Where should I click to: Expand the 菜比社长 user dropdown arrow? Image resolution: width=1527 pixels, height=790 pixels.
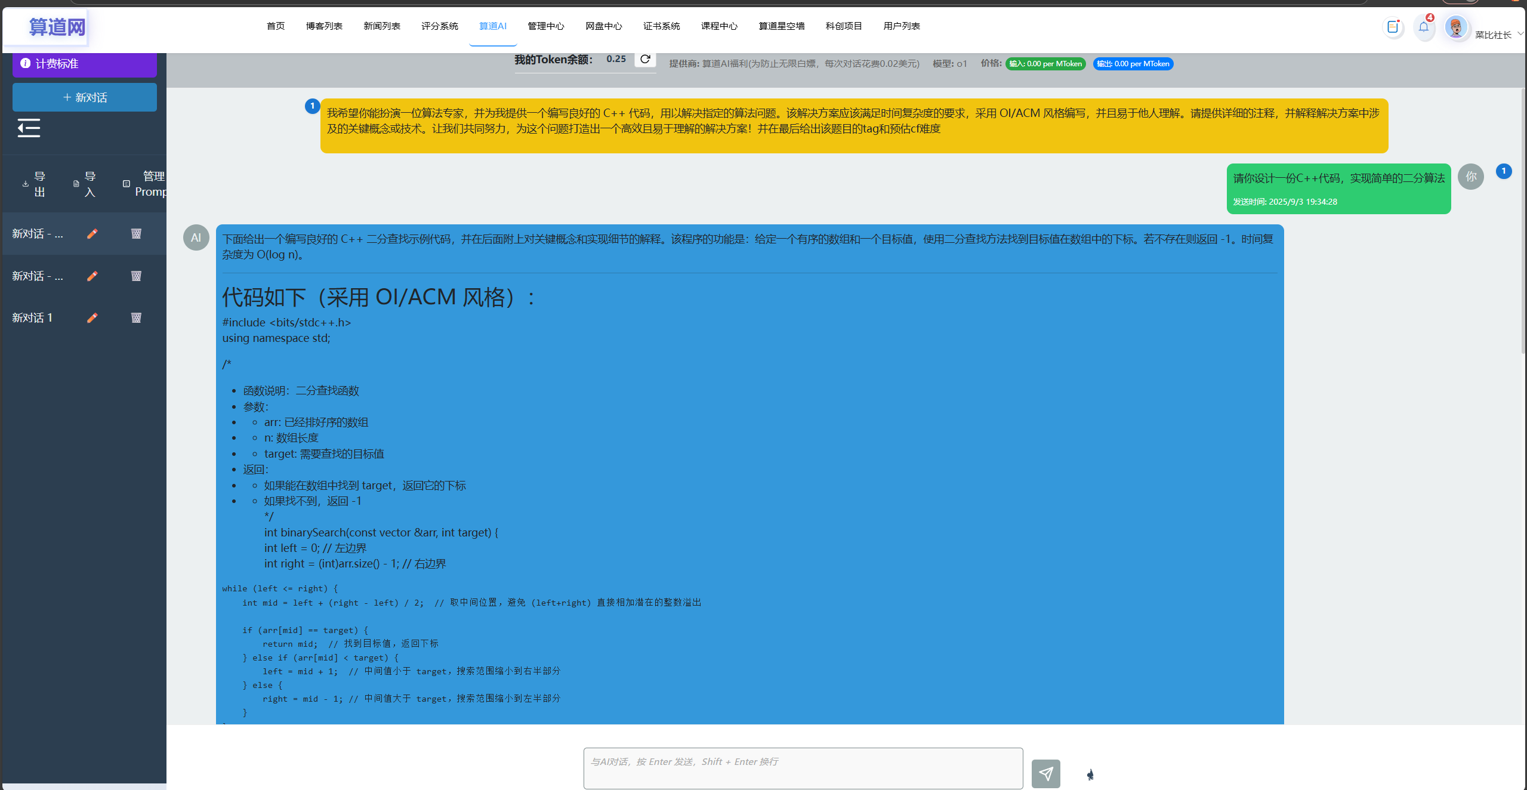1520,34
